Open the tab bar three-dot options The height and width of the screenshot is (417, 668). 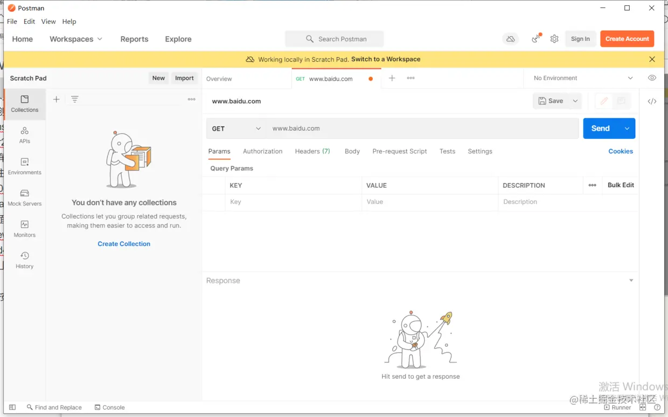click(410, 78)
